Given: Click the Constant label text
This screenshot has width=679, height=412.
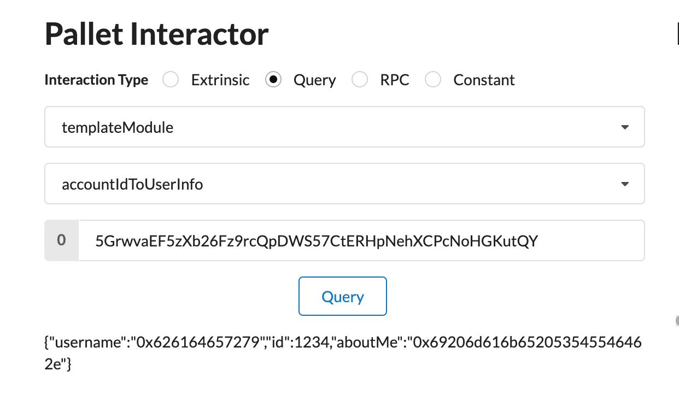Looking at the screenshot, I should 484,80.
